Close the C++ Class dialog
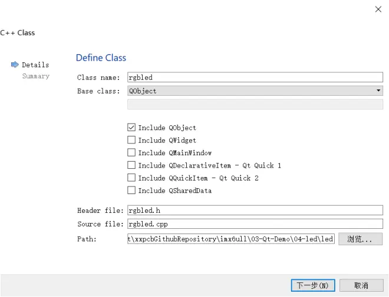The image size is (389, 297). tap(378, 9)
